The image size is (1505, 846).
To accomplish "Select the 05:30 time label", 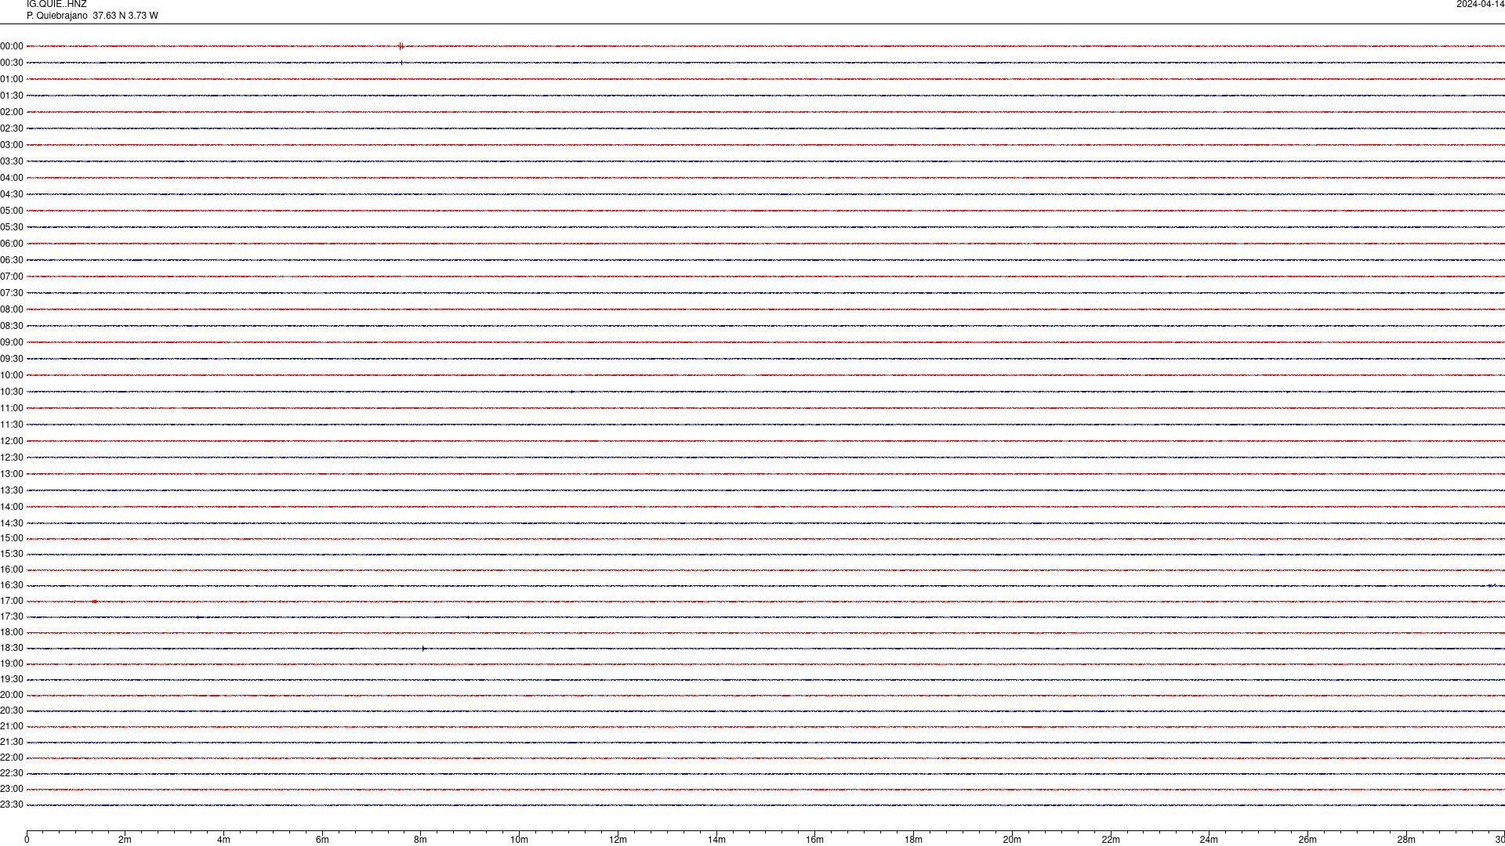I will (12, 227).
